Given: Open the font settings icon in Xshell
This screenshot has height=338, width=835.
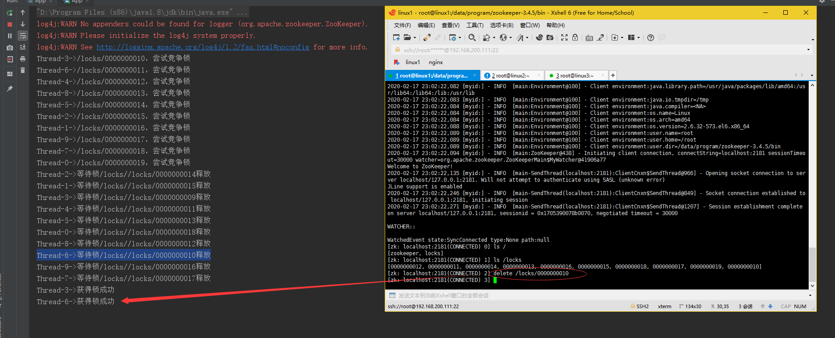Looking at the screenshot, I should coord(520,37).
